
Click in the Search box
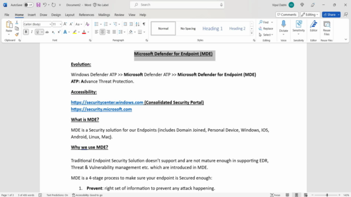click(177, 5)
